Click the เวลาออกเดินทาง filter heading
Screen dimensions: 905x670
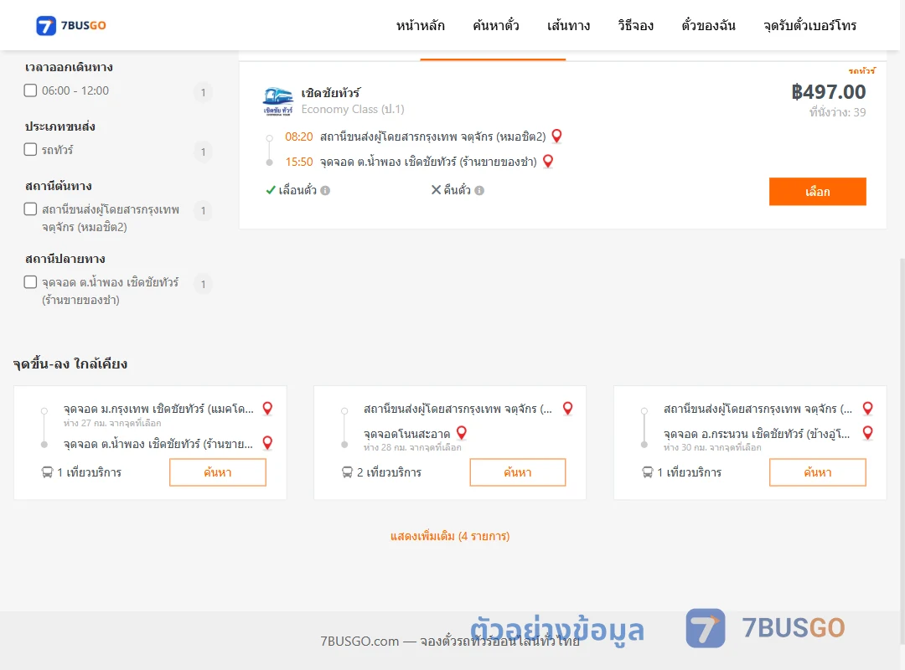click(x=69, y=67)
